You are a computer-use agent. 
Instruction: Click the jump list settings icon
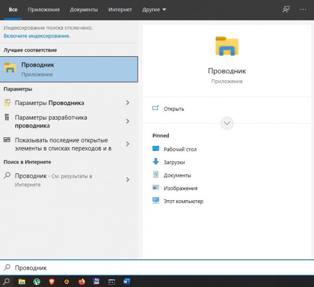tap(7, 140)
